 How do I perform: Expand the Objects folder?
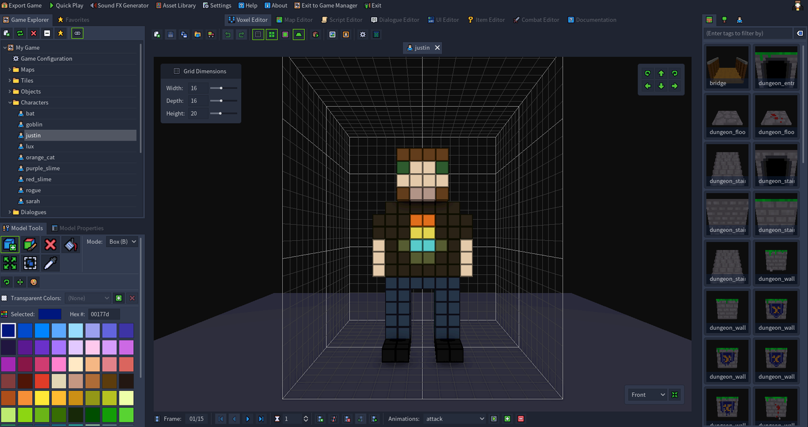click(10, 92)
